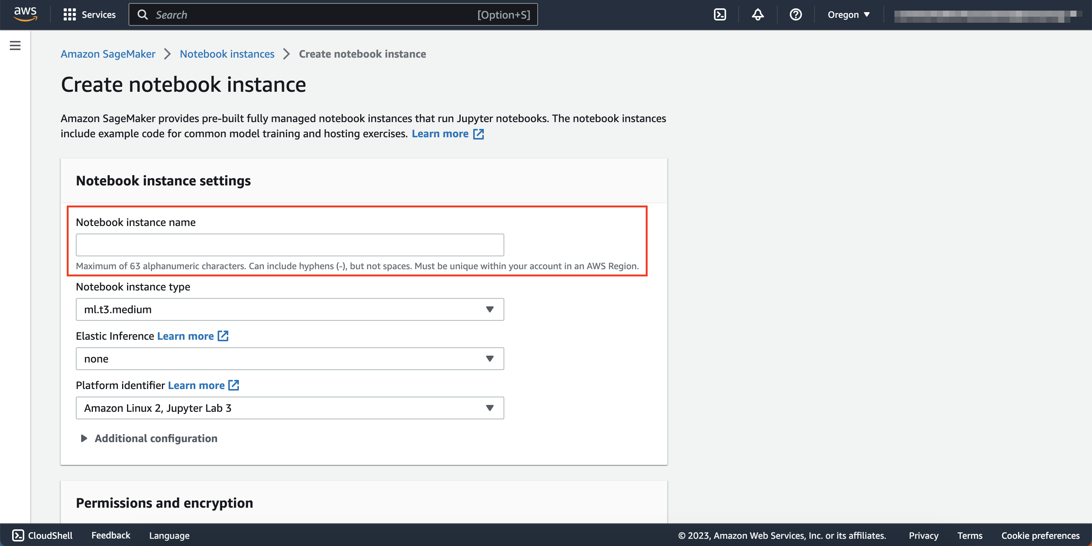
Task: Launch CloudShell from bottom status bar
Action: 42,535
